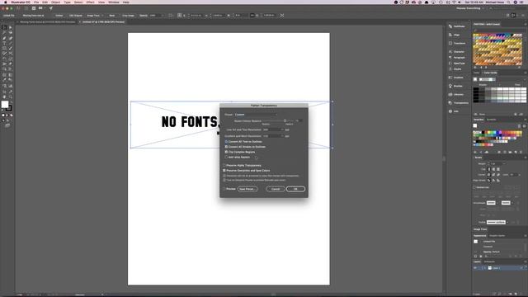Switch to the Artboards tab
The image size is (528, 297).
click(x=489, y=262)
